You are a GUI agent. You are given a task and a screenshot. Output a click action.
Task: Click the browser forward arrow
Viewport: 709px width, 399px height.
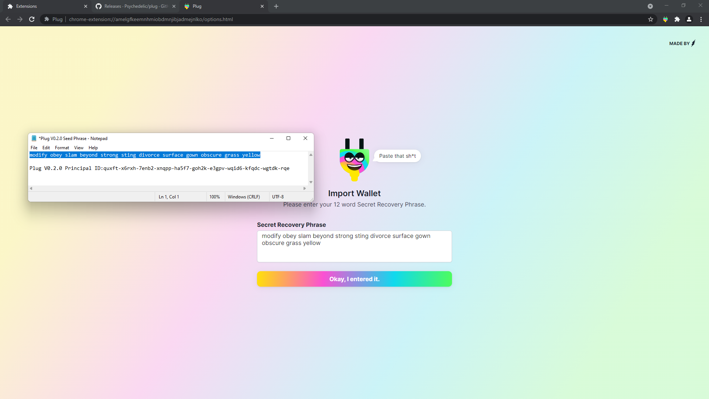pos(20,19)
